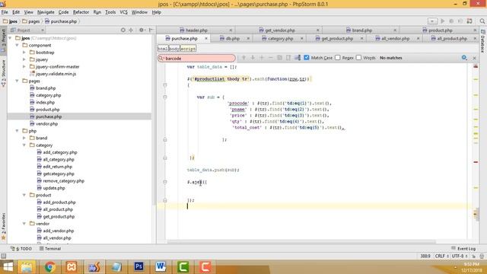The height and width of the screenshot is (274, 487).
Task: Collapse the component folder
Action: tap(17, 45)
